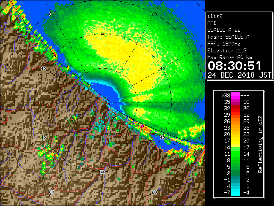Click the '-7' legend value
This screenshot has height=206, width=274.
coord(227,193)
